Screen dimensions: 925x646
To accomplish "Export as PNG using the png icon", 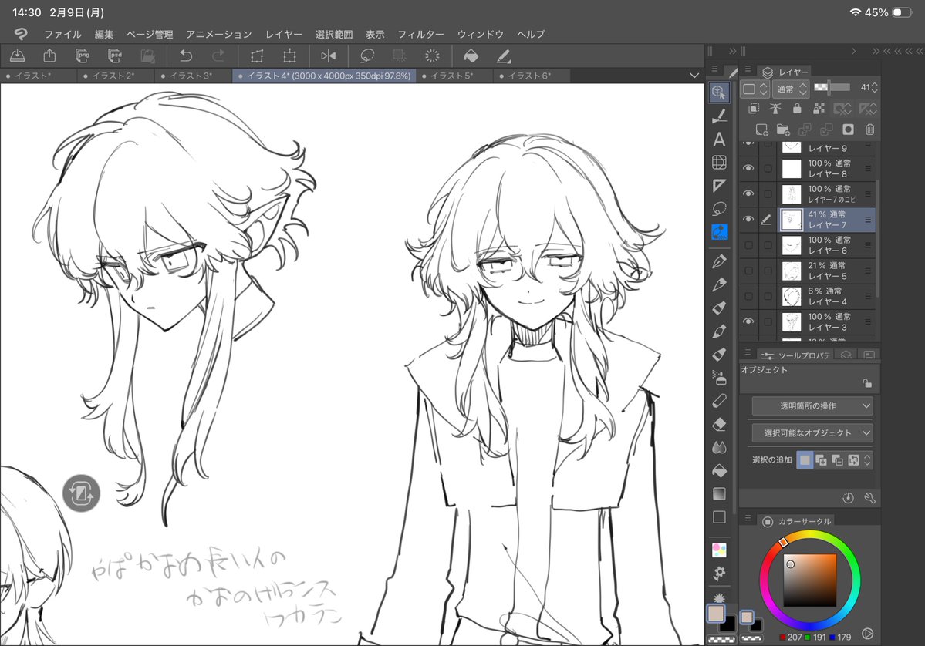I will (x=83, y=56).
